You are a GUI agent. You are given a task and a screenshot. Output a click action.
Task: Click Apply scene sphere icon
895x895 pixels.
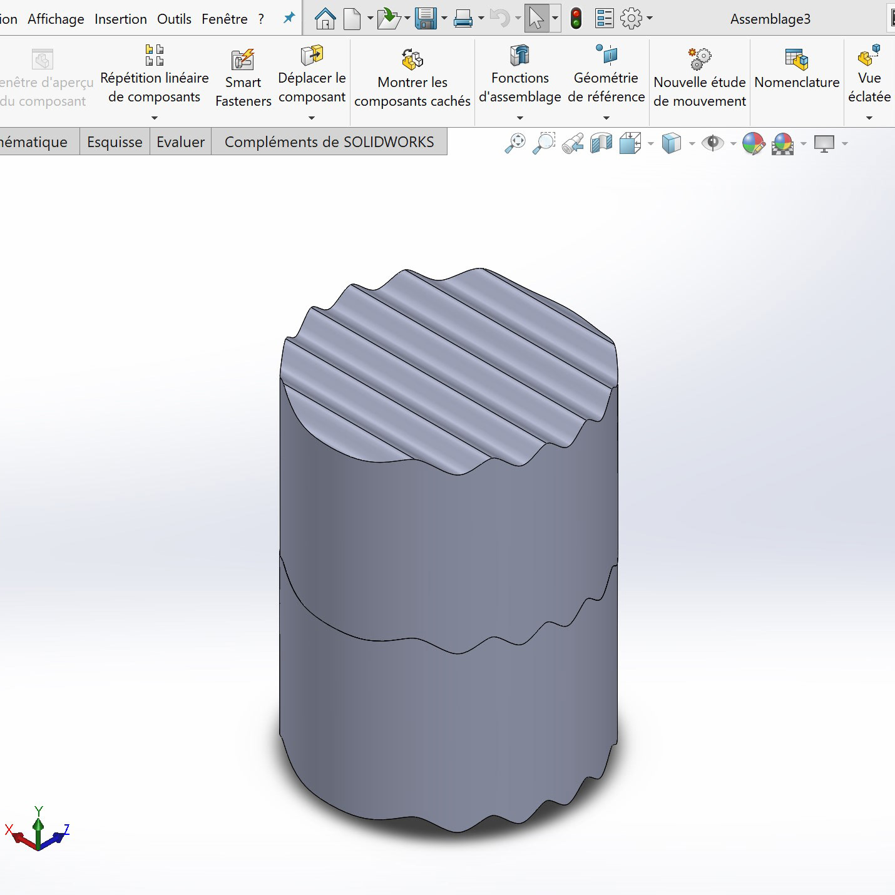783,143
